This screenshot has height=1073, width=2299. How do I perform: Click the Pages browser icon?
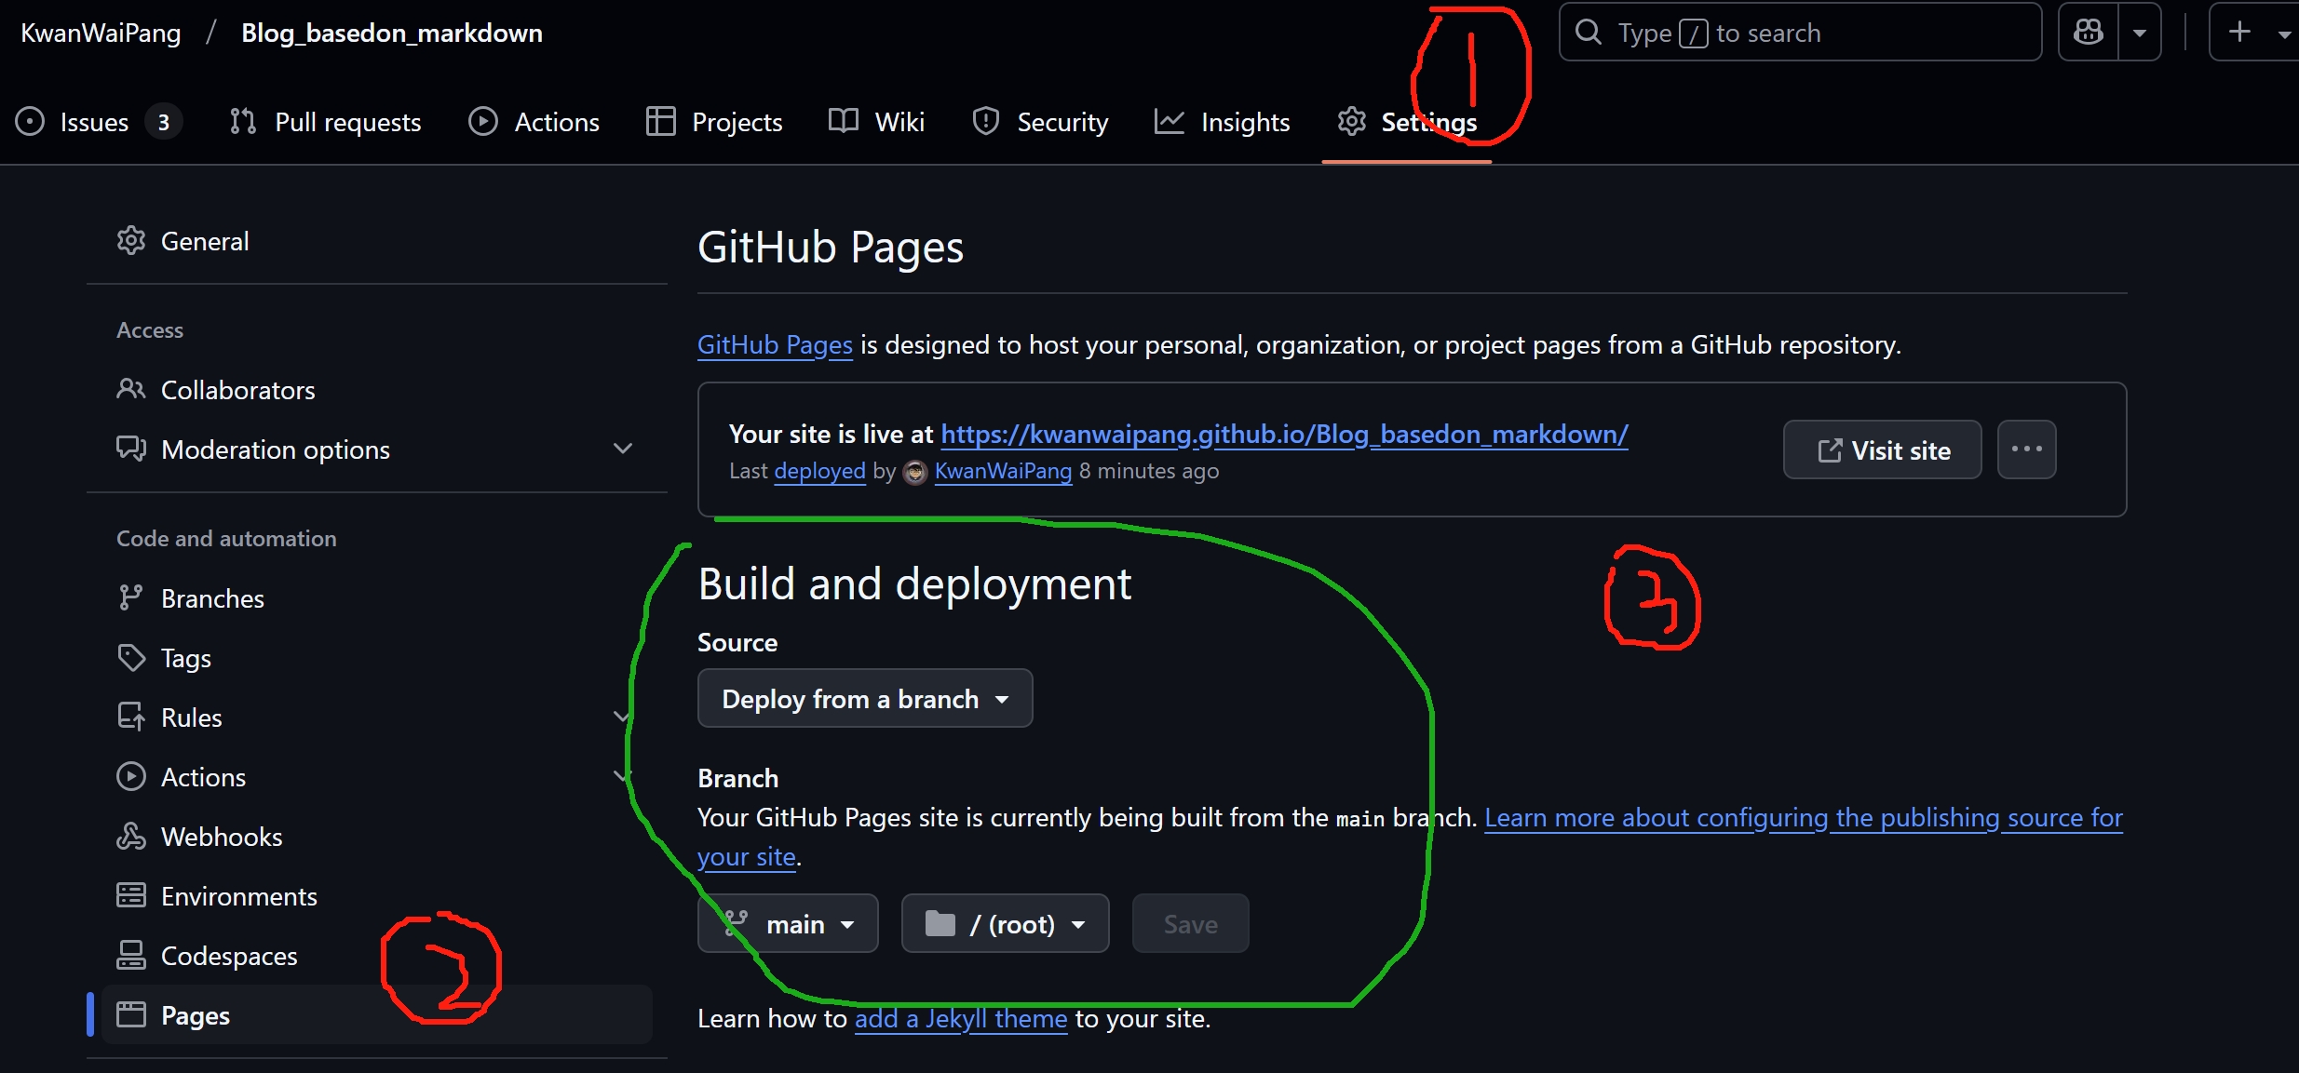click(x=131, y=1014)
